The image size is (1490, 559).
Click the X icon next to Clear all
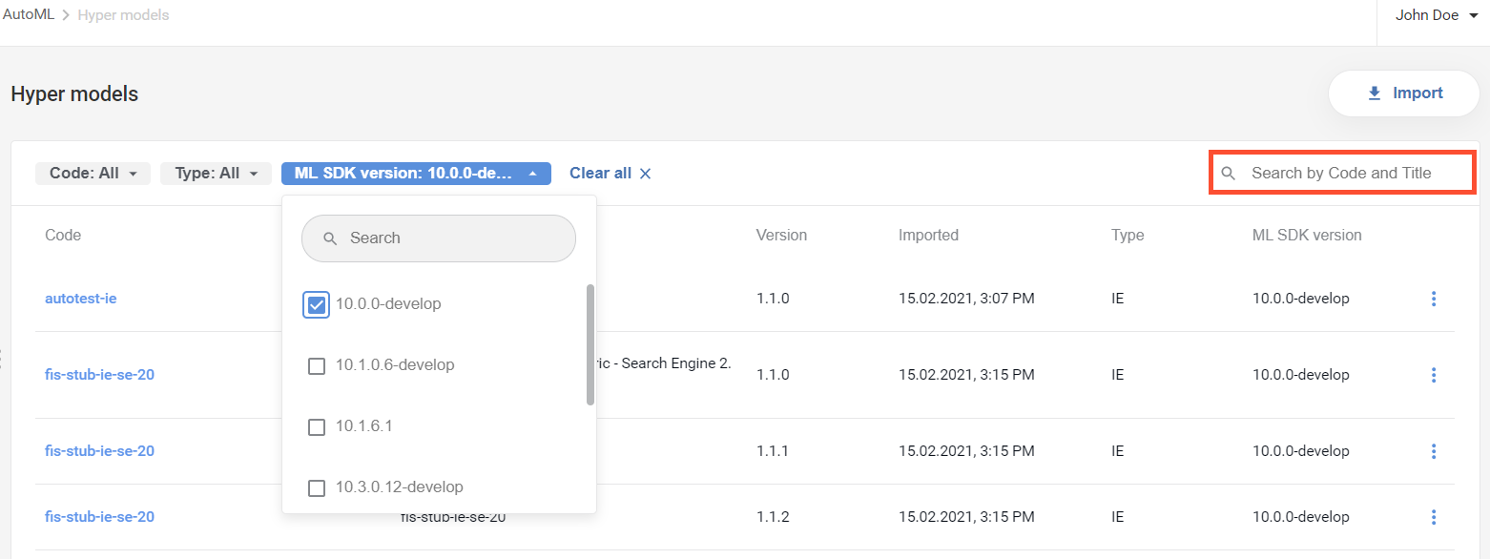click(645, 174)
